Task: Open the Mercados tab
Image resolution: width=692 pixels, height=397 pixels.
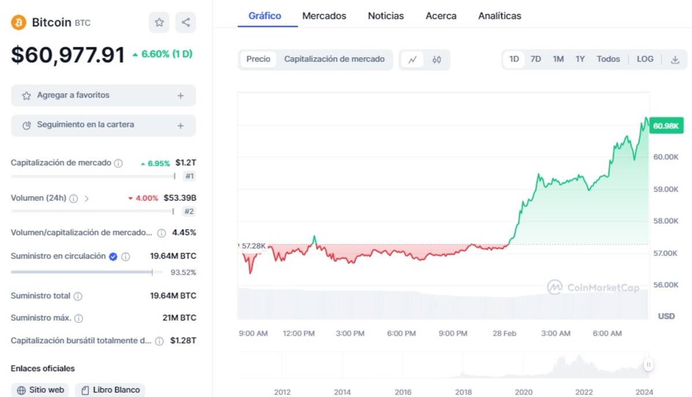Action: coord(324,16)
